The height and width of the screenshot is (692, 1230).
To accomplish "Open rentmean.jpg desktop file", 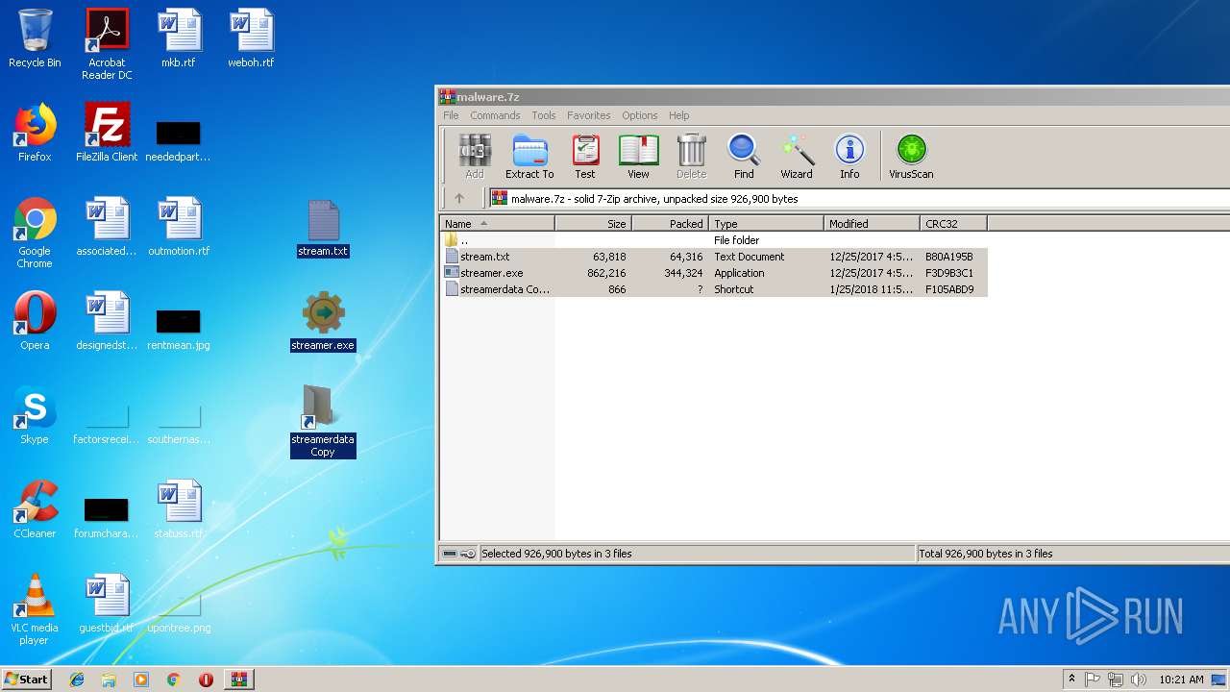I will coord(179,329).
